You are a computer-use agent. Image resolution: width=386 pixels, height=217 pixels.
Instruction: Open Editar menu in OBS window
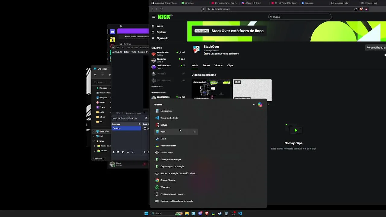(127, 52)
